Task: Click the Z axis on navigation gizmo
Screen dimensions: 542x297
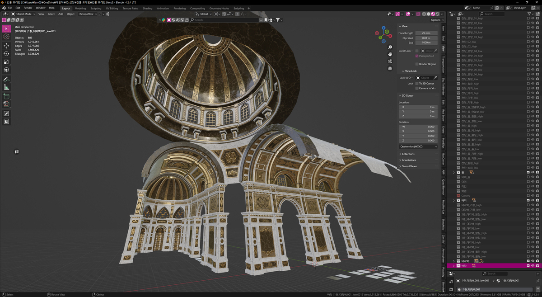Action: point(383,28)
